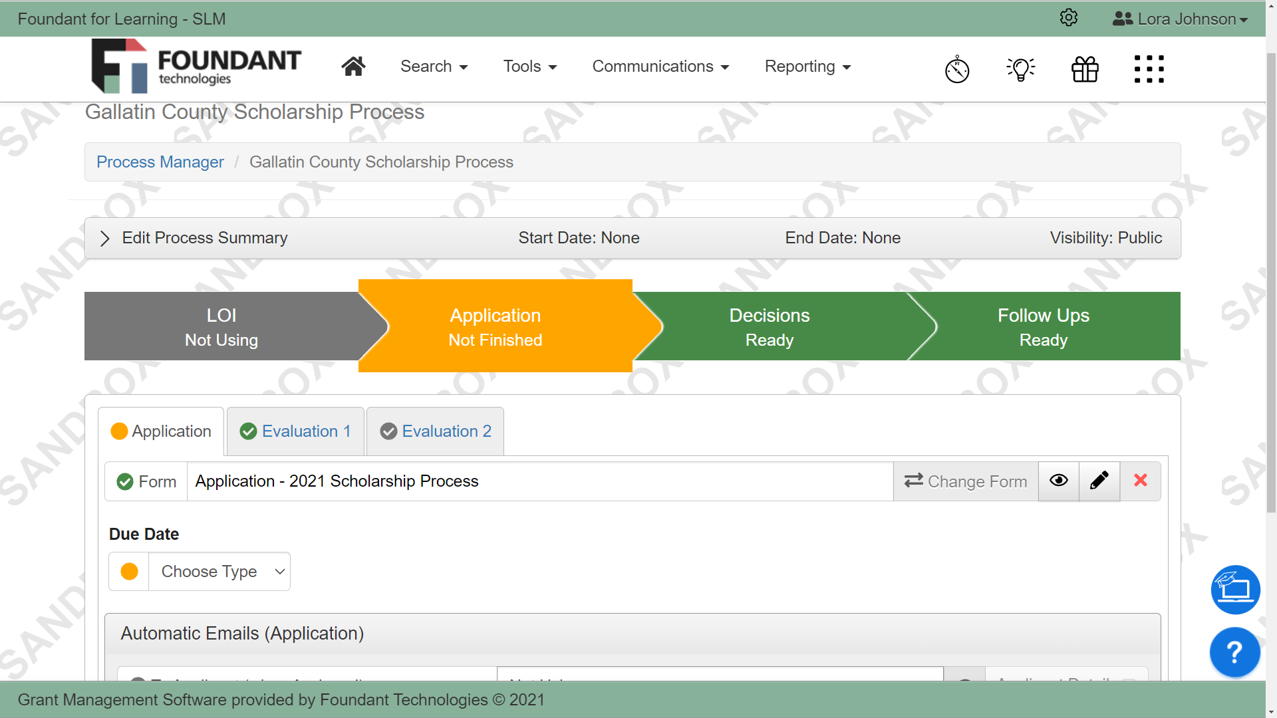Screen dimensions: 1277x718
Task: Click 'Start Date: None' text
Action: pyautogui.click(x=579, y=238)
